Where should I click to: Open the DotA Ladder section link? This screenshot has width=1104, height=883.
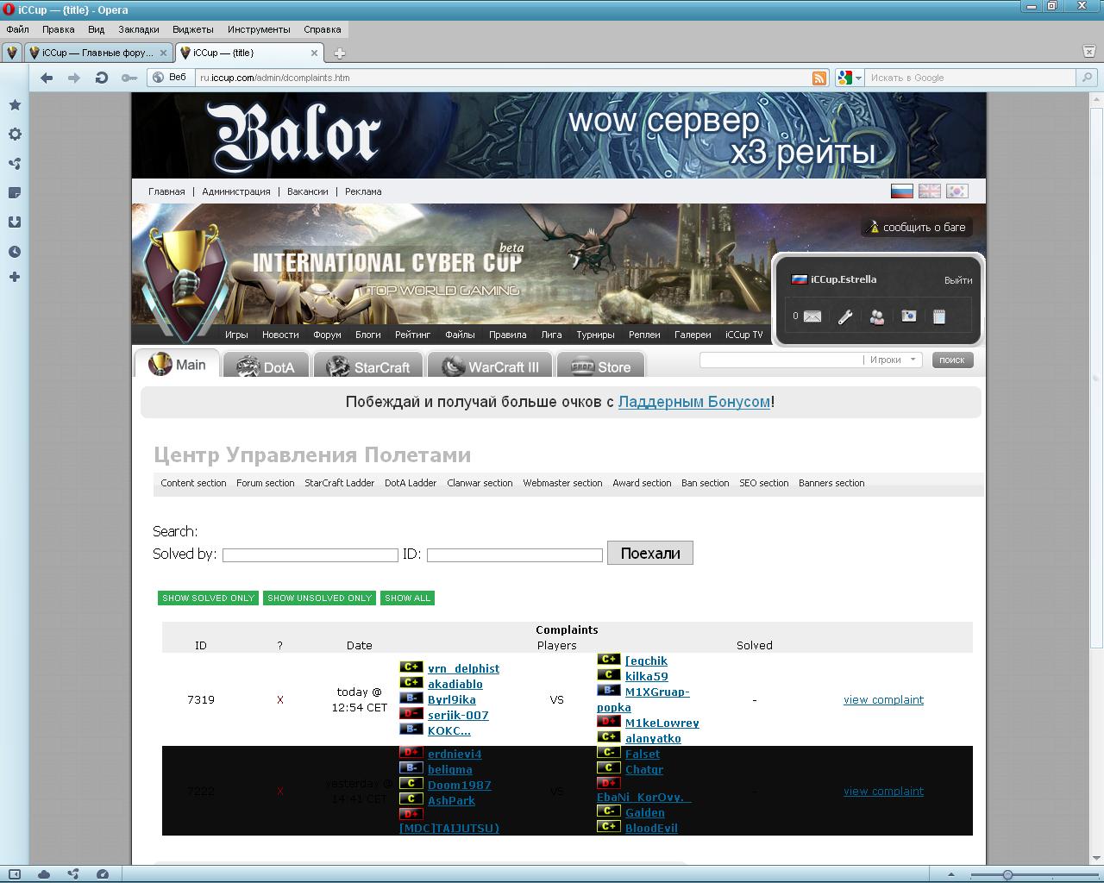411,483
